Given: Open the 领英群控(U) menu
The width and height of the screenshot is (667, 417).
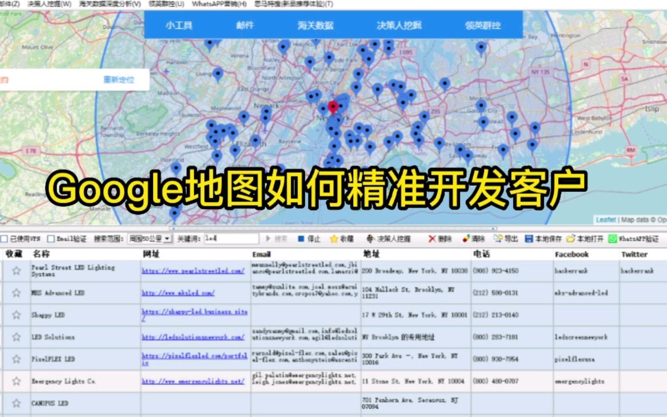Looking at the screenshot, I should 166,4.
